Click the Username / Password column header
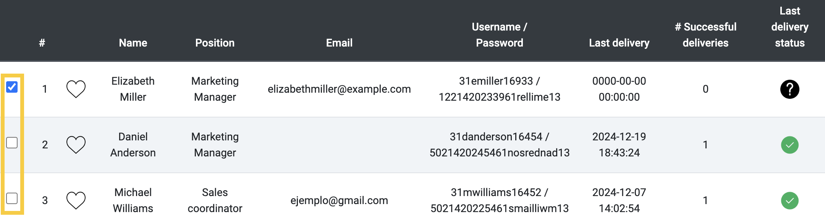Viewport: 825px width, 222px height. tap(500, 35)
